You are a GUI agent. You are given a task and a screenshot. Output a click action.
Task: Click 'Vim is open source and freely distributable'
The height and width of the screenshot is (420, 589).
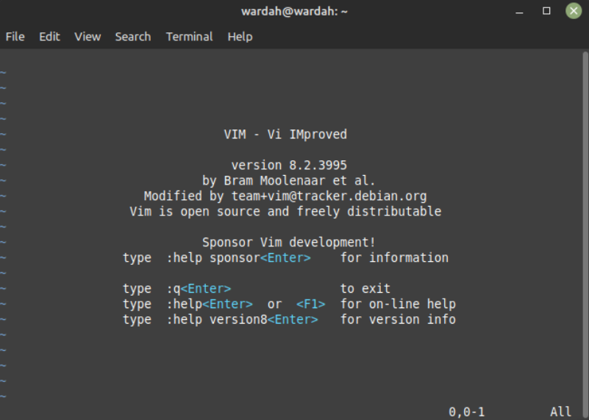(x=285, y=212)
